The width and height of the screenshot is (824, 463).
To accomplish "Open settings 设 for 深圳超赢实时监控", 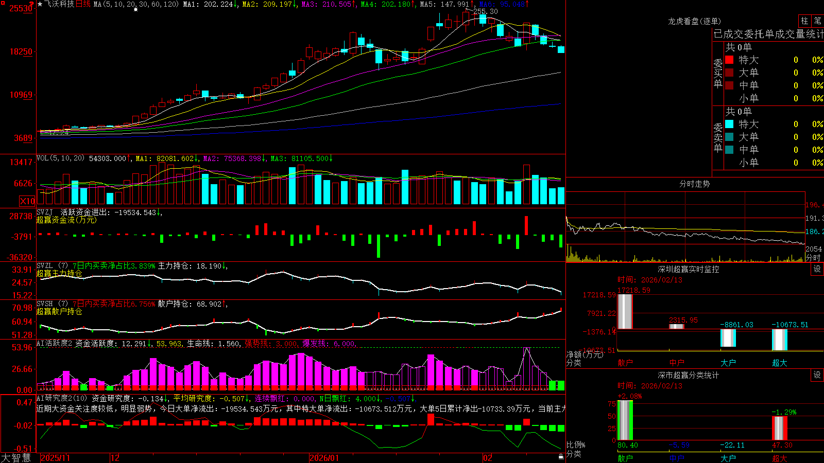I will pyautogui.click(x=817, y=269).
